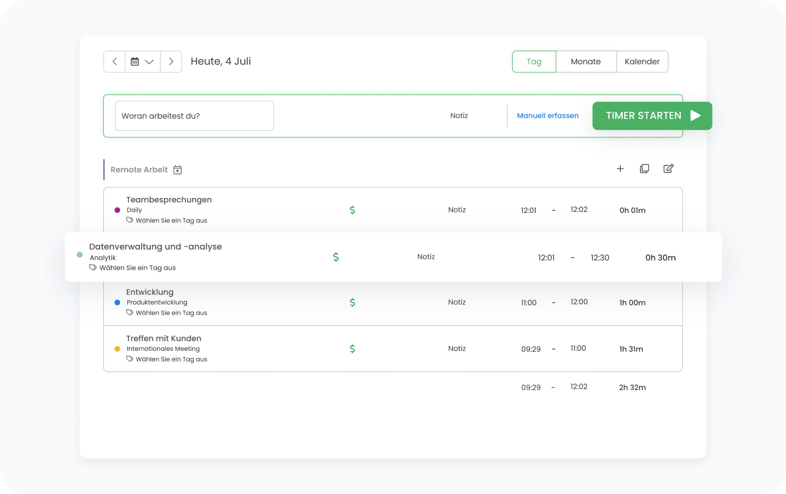
Task: Go to previous day arrow
Action: tap(114, 62)
